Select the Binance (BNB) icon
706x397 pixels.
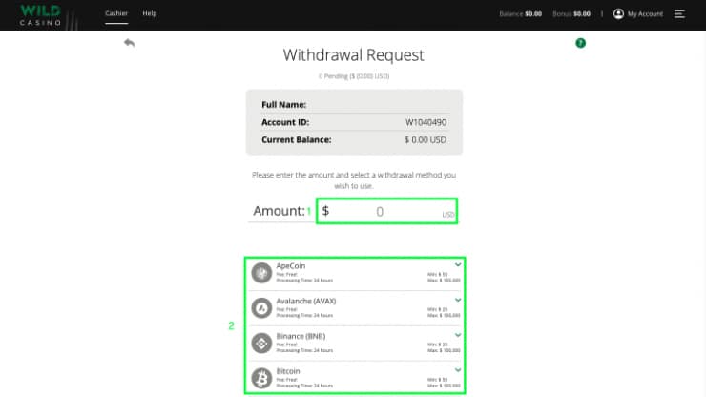click(x=261, y=343)
